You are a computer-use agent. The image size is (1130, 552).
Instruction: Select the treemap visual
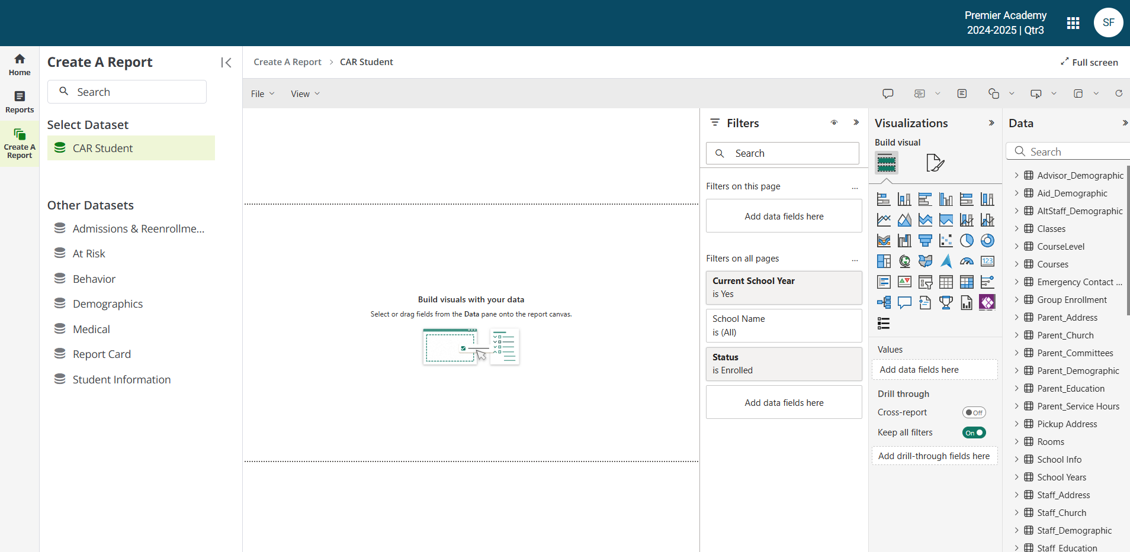(884, 261)
